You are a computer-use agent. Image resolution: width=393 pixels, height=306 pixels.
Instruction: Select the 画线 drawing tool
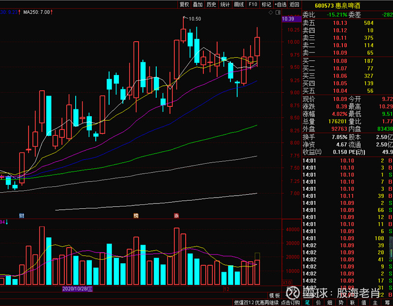click(239, 4)
